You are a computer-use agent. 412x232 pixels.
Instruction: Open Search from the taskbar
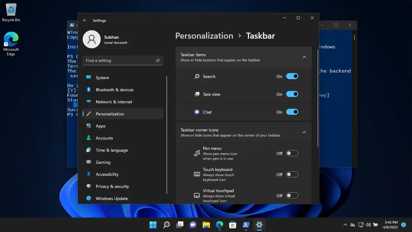click(x=166, y=225)
